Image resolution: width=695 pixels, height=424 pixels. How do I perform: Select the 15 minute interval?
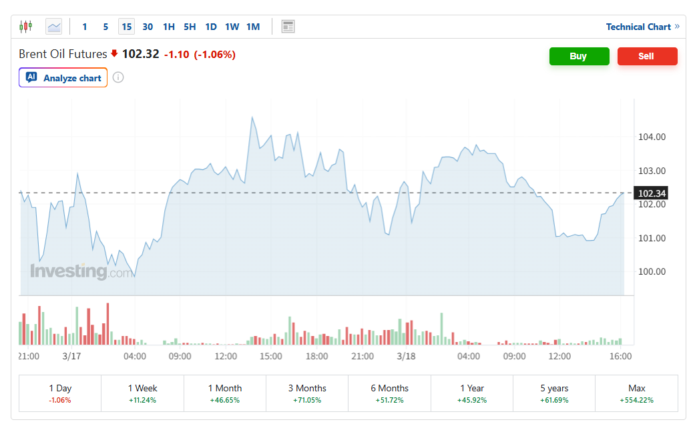126,27
